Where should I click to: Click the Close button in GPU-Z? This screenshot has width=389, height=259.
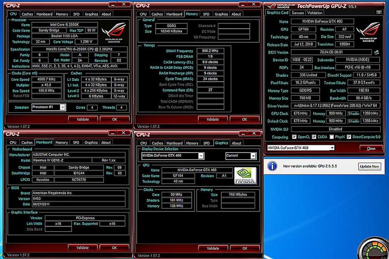[371, 148]
